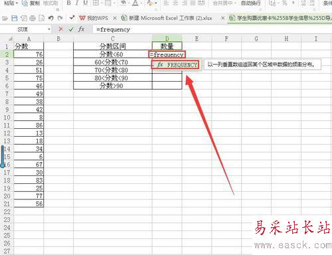This screenshot has width=332, height=255.
Task: Click the cell containing 分数<60
Action: (x=113, y=54)
